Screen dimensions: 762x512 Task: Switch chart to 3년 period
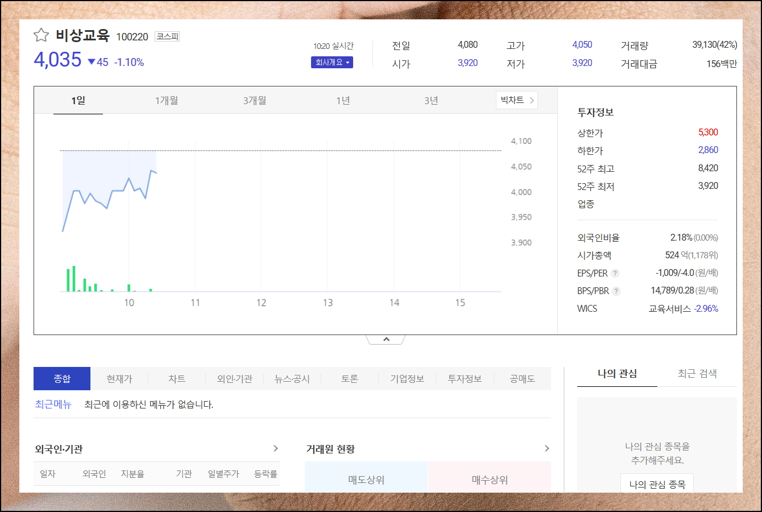tap(431, 100)
